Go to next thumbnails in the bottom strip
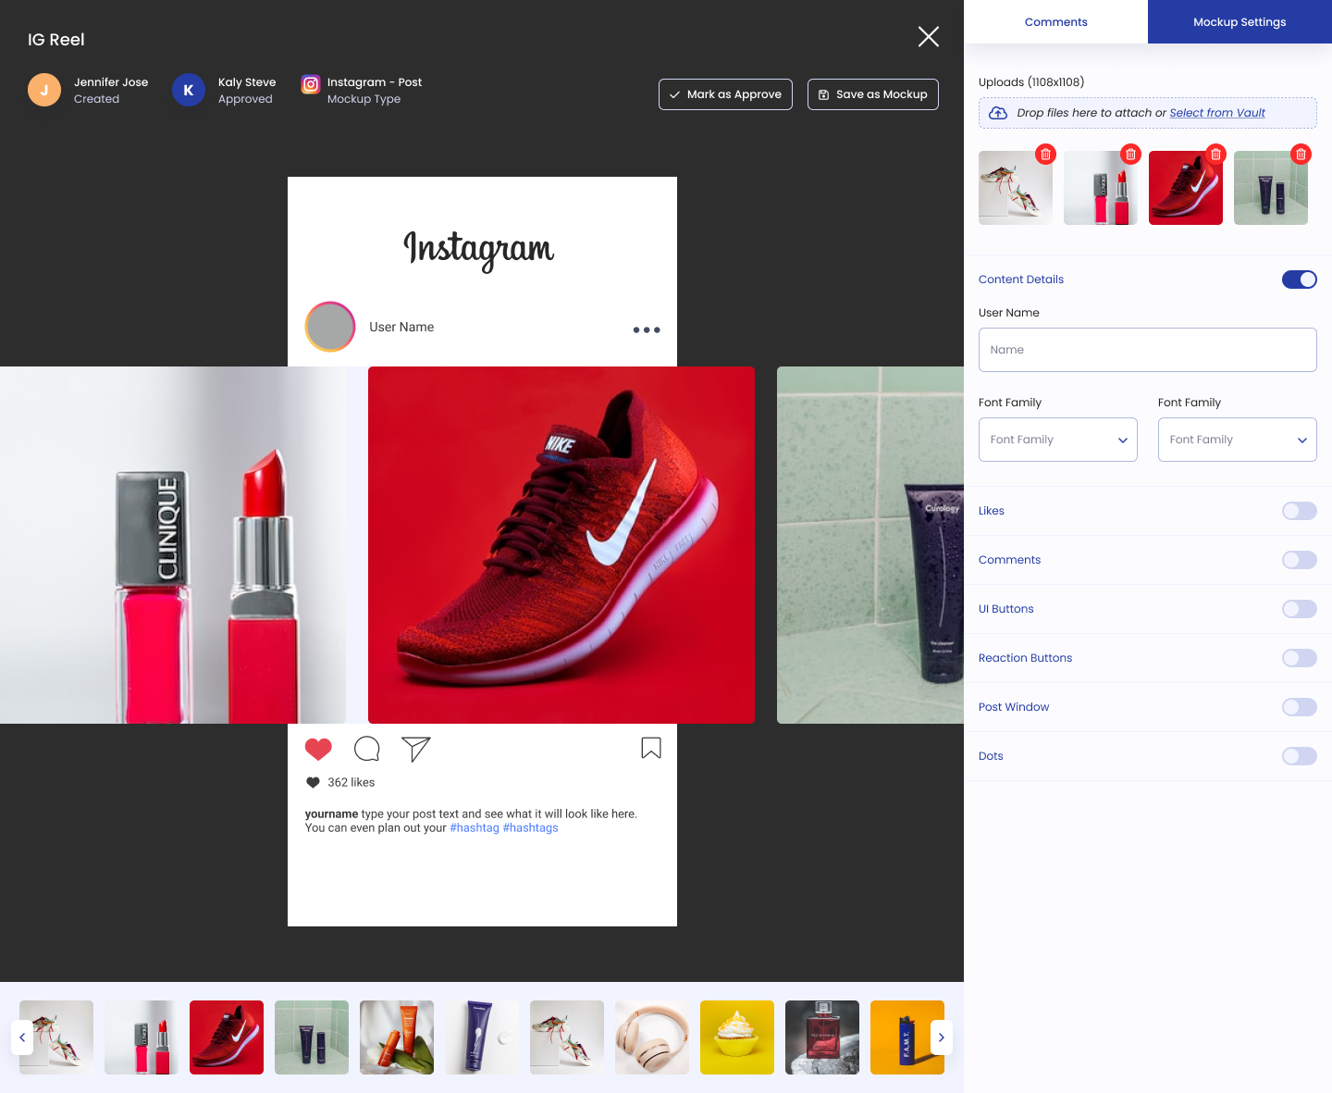Viewport: 1332px width, 1093px height. (942, 1037)
